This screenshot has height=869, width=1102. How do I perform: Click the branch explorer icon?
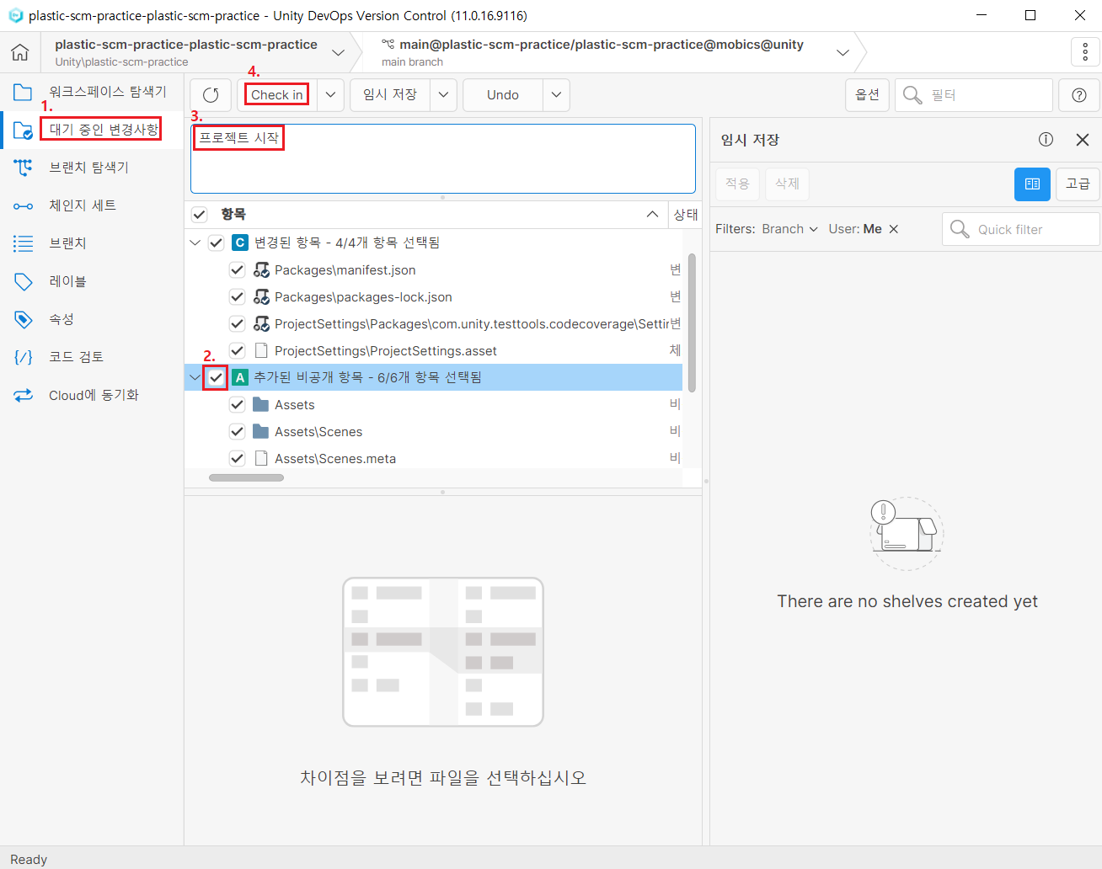tap(23, 168)
